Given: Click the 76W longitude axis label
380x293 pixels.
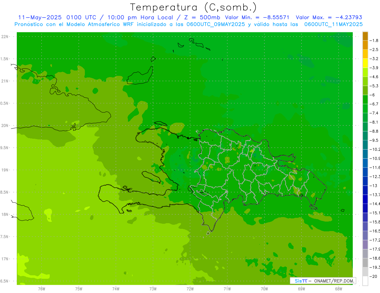Looking at the screenshot, I should (41, 289).
